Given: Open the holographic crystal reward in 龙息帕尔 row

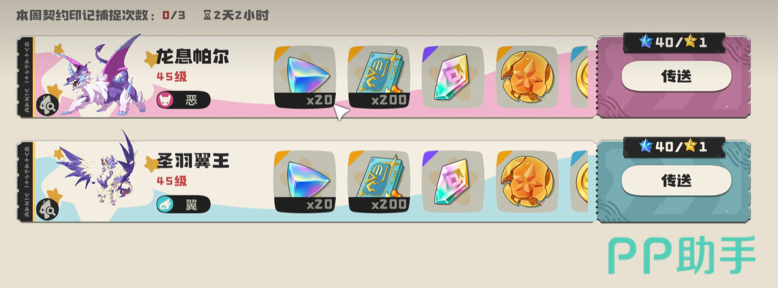Looking at the screenshot, I should tap(453, 77).
